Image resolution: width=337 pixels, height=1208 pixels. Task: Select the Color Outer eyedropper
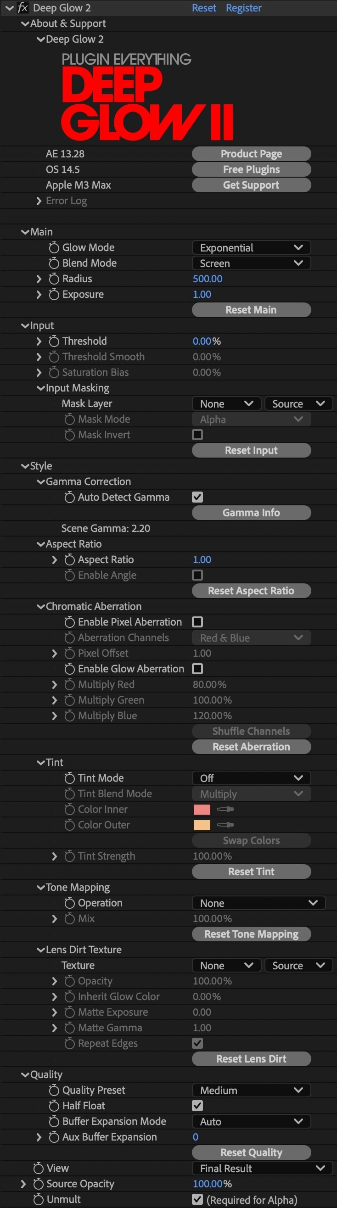(x=225, y=825)
